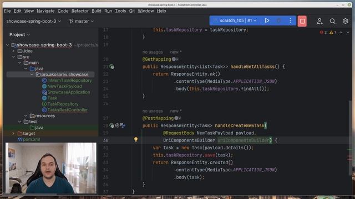This screenshot has height=199, width=355.
Task: Start debugging with the bug icon
Action: (278, 21)
